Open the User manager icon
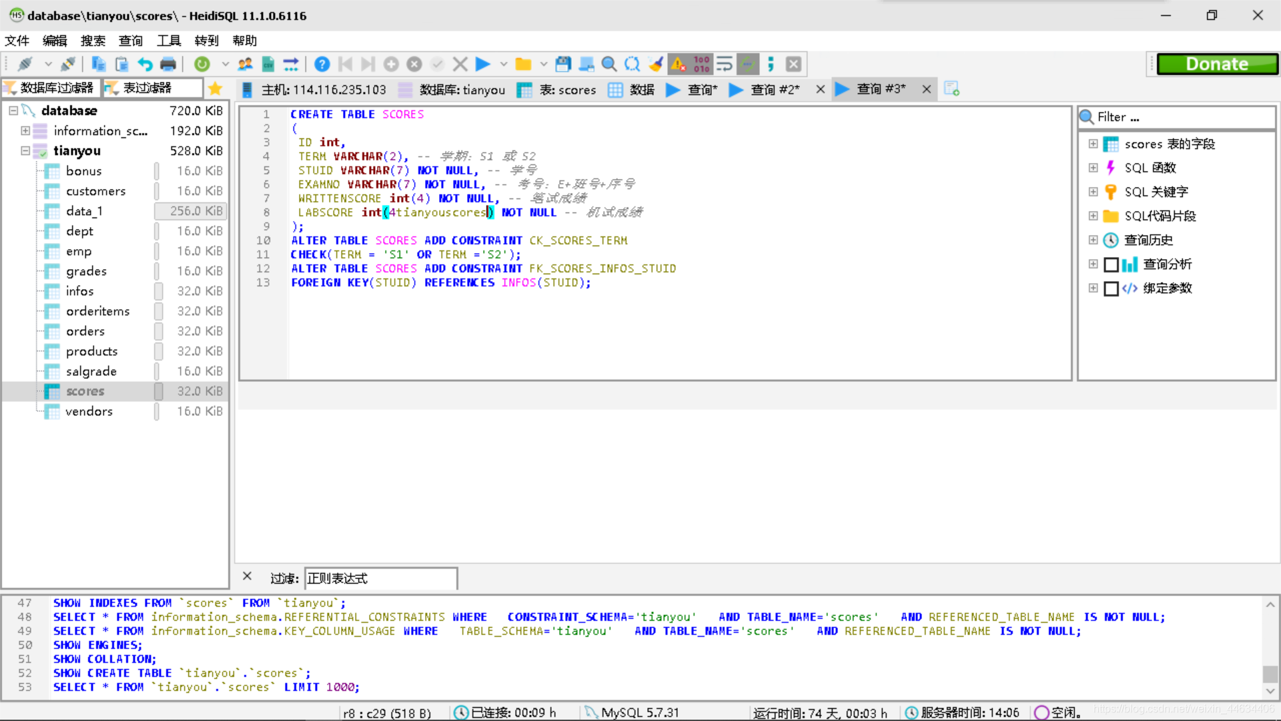Viewport: 1281px width, 721px height. 246,64
